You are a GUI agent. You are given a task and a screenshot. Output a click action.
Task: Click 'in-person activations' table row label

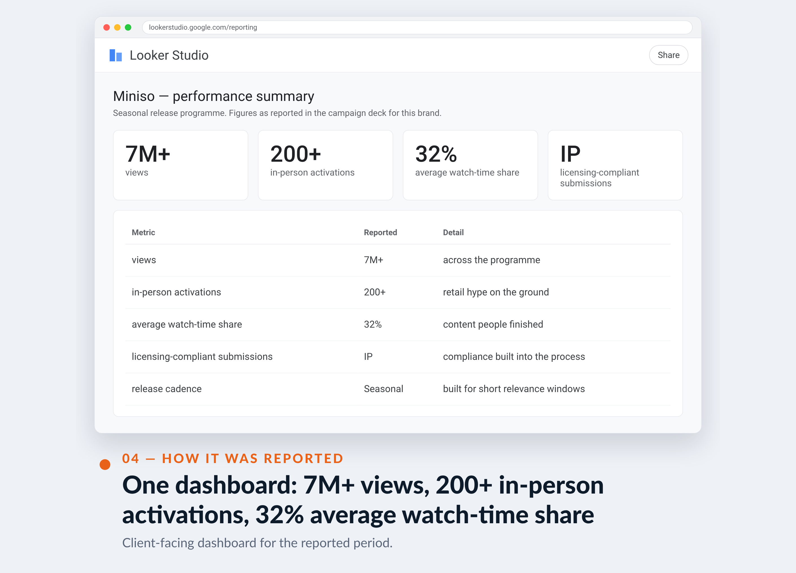click(x=176, y=292)
